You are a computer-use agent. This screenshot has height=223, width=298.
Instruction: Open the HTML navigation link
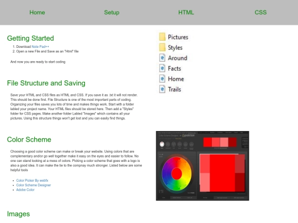pos(186,13)
